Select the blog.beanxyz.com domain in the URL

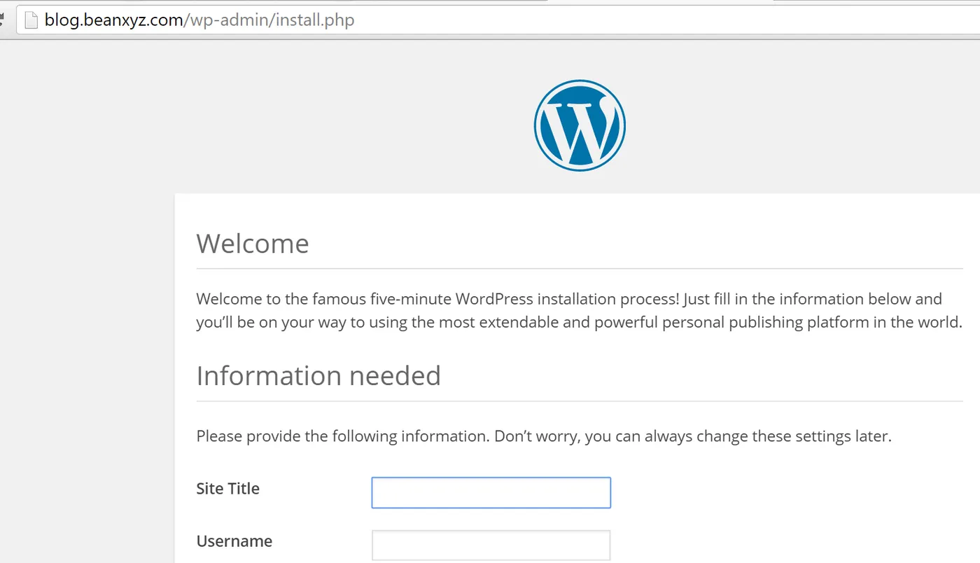[x=113, y=20]
